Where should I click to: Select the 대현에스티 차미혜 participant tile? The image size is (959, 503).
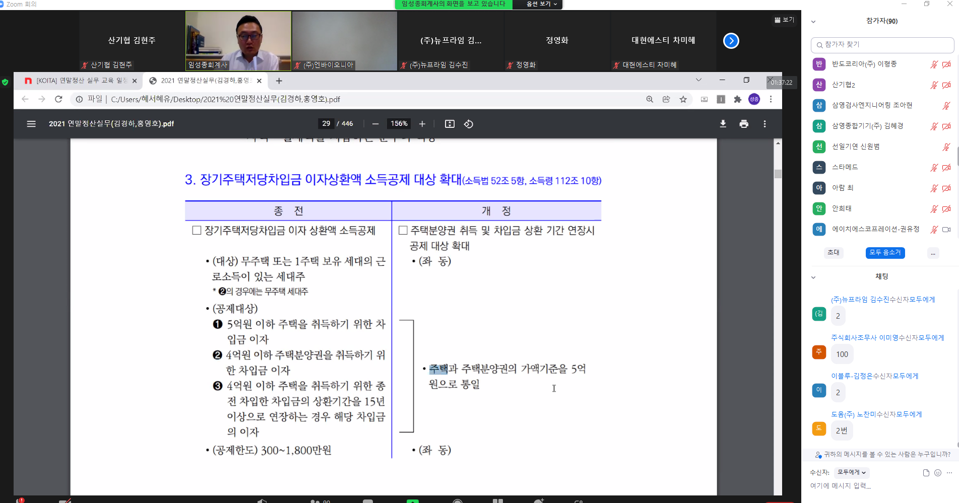coord(663,41)
